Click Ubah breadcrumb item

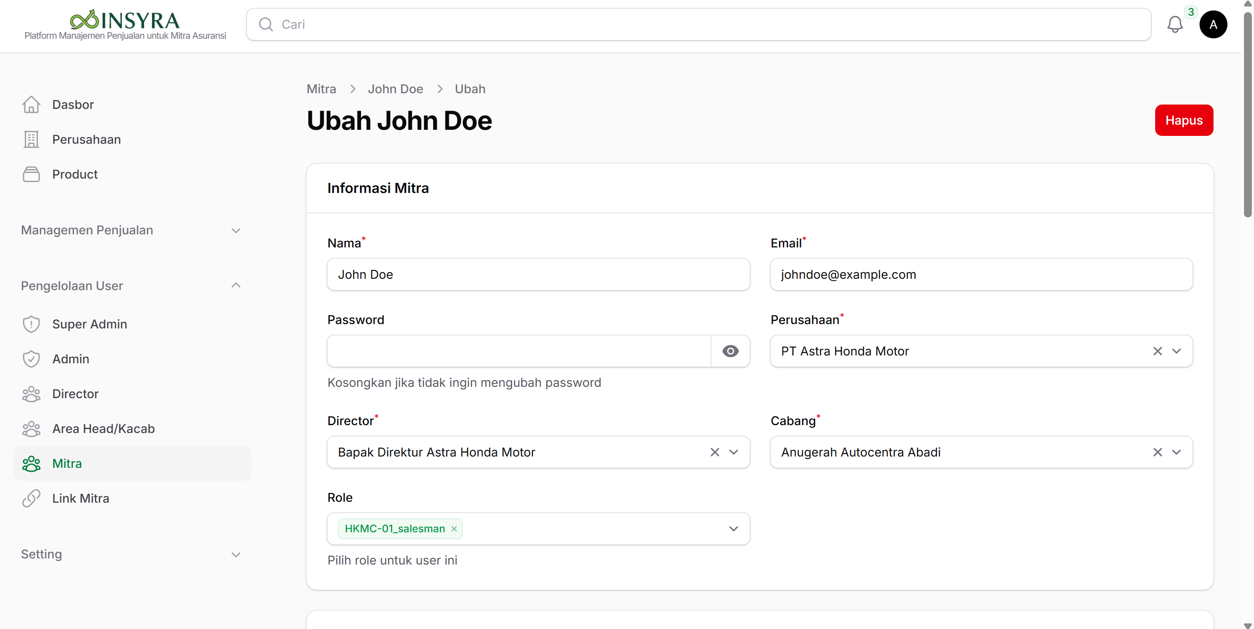(470, 89)
